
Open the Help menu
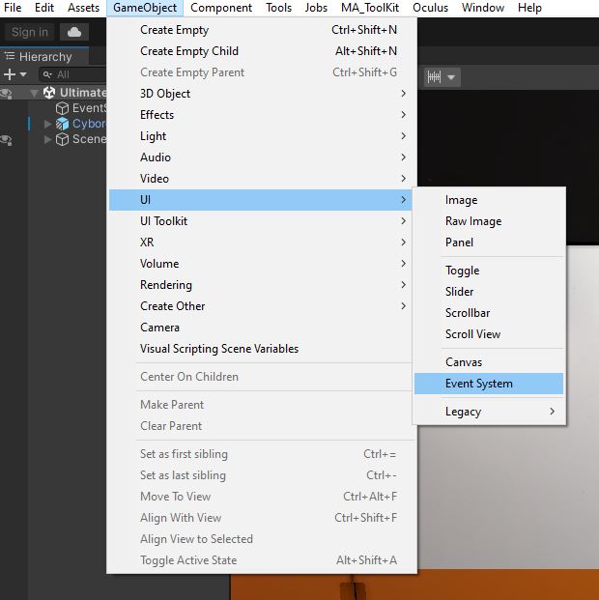click(529, 8)
